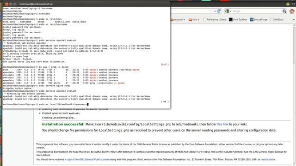Maximize the terminal window

[15, 4]
